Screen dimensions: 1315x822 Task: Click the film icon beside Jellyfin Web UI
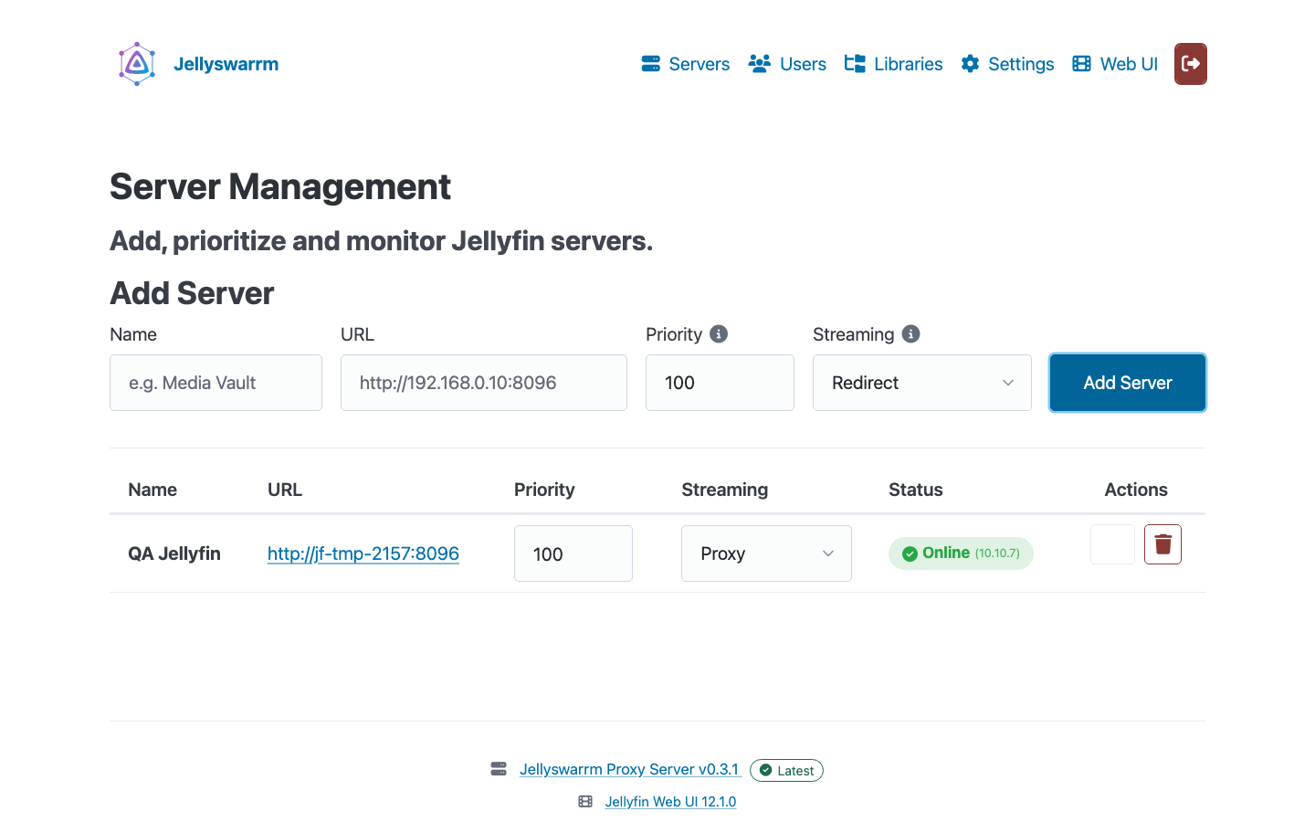(x=585, y=801)
